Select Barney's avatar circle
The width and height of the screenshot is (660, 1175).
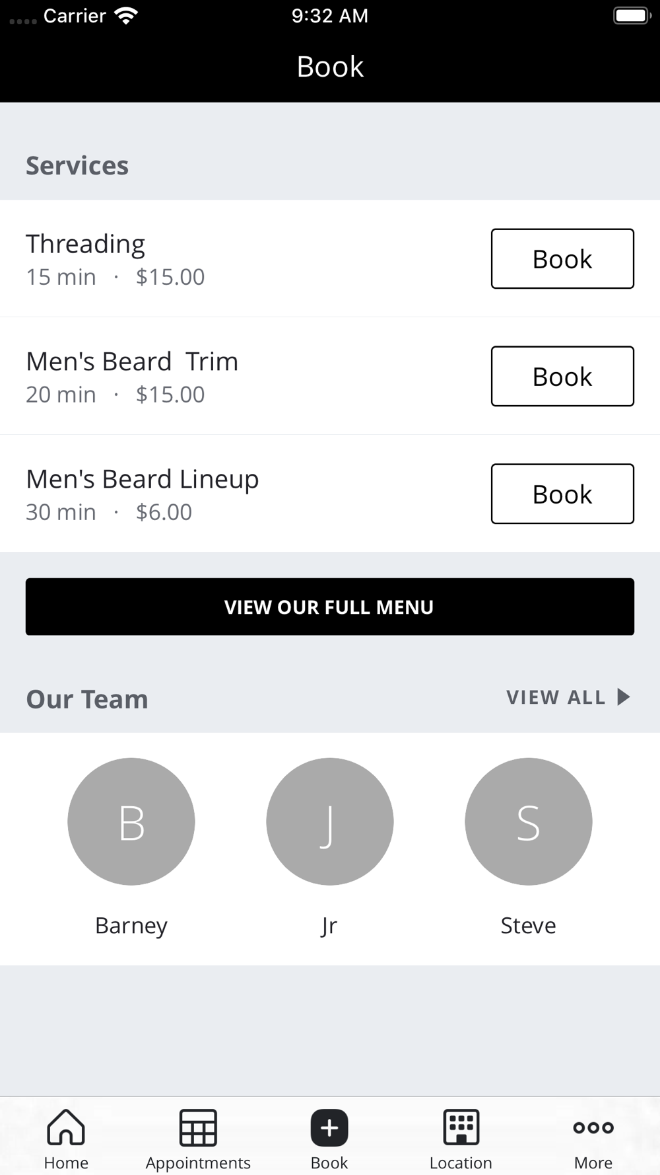[x=131, y=821]
